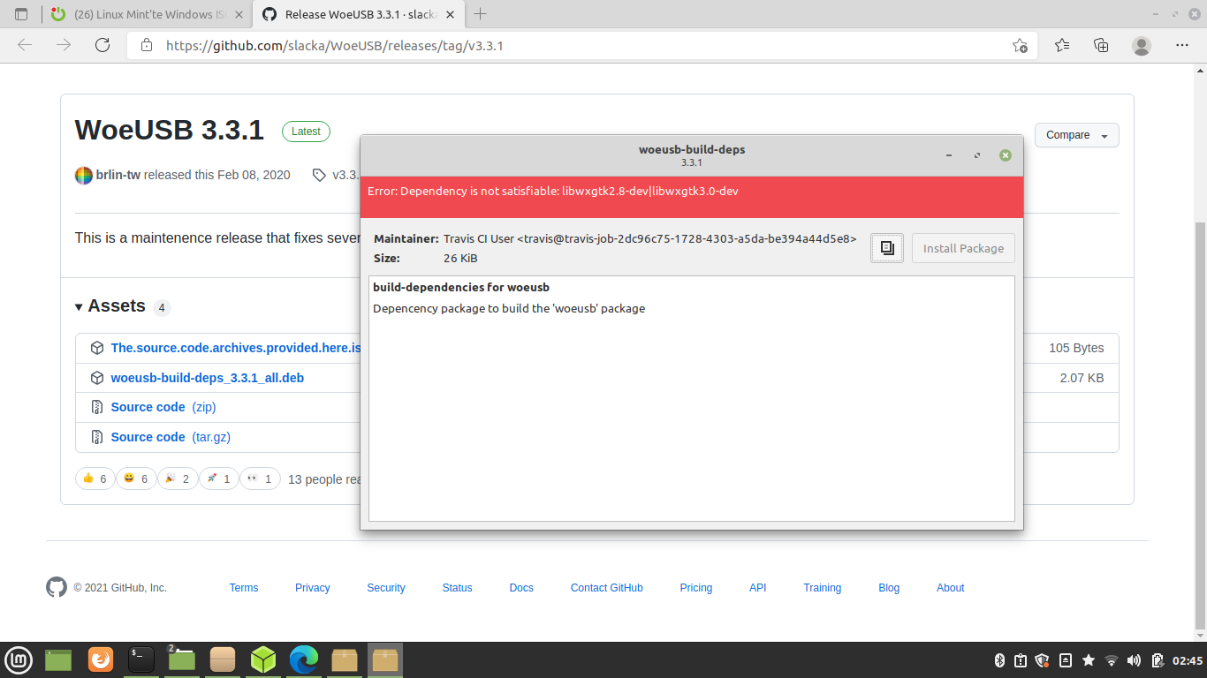Viewport: 1207px width, 678px height.
Task: Add this page to favorites
Action: 1020,45
